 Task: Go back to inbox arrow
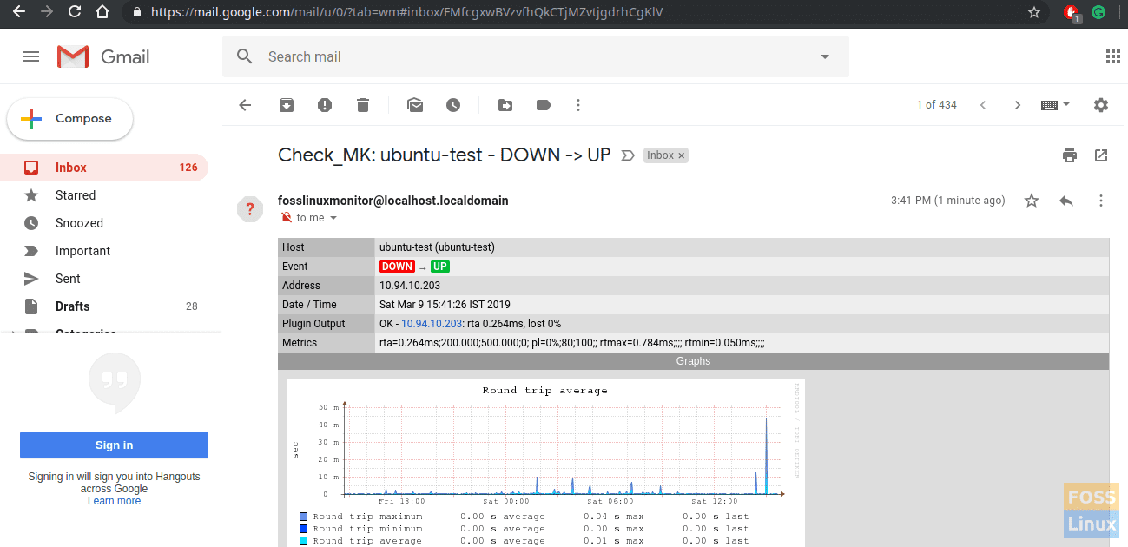[x=245, y=105]
